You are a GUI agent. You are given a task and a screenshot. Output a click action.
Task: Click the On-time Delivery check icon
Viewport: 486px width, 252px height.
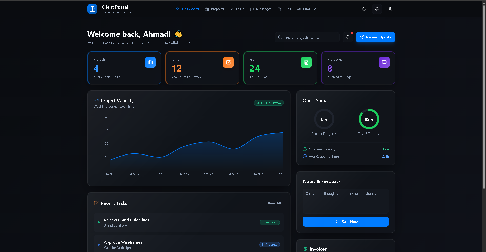pyautogui.click(x=305, y=149)
